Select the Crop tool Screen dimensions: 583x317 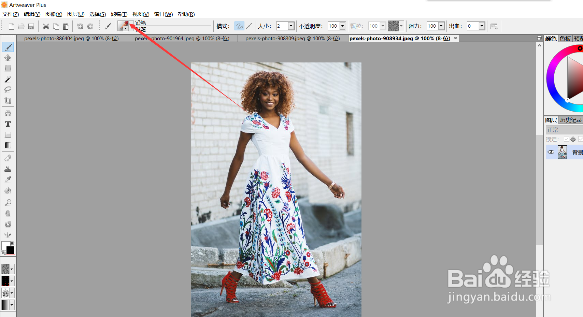click(x=8, y=100)
